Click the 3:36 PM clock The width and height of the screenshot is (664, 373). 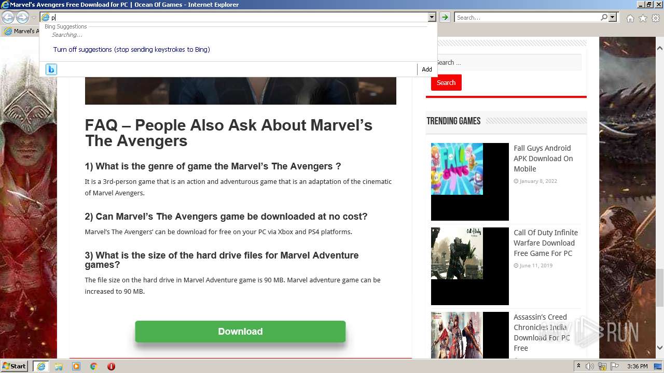coord(638,366)
